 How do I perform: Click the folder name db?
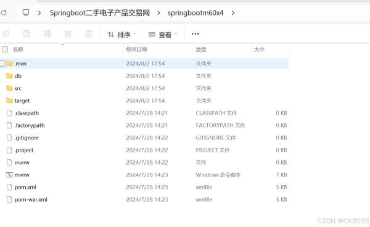[x=18, y=76]
